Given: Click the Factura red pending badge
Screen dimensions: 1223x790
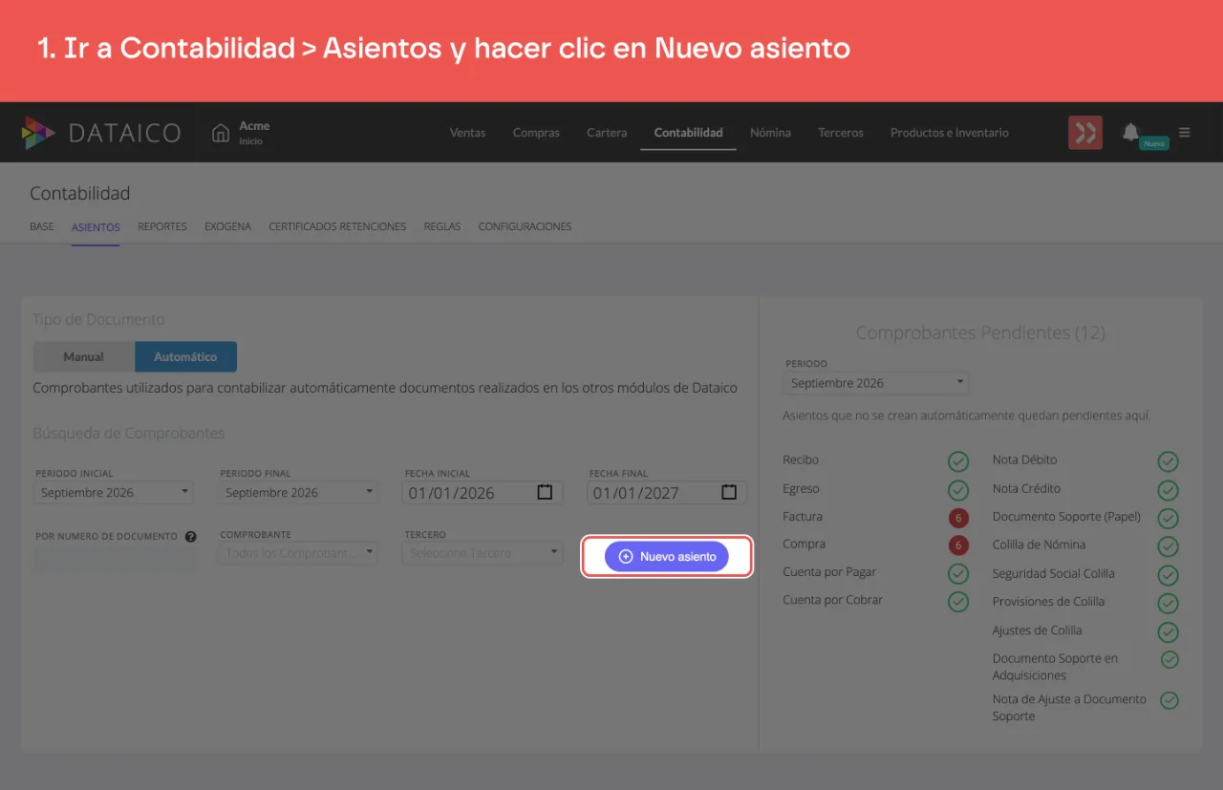Looking at the screenshot, I should pyautogui.click(x=958, y=519).
